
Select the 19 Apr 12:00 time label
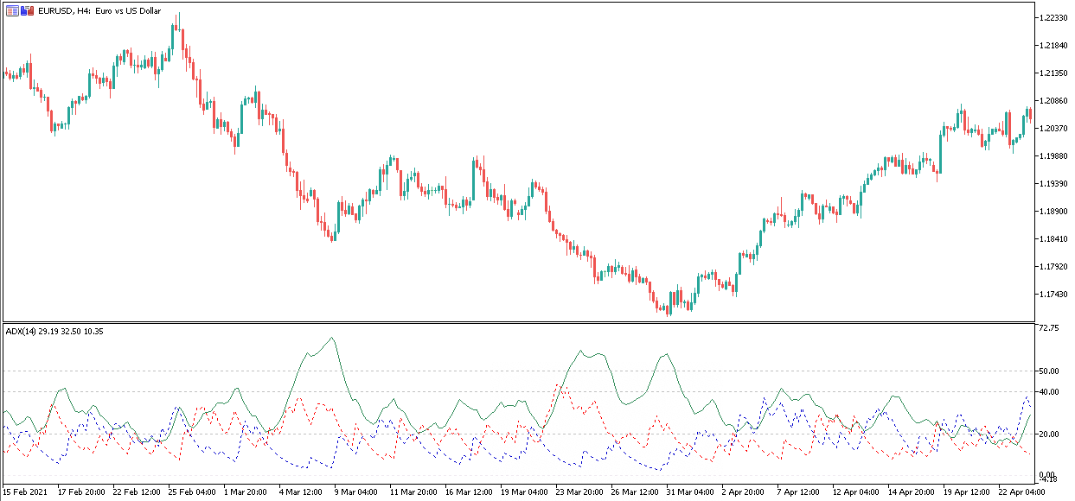click(967, 491)
